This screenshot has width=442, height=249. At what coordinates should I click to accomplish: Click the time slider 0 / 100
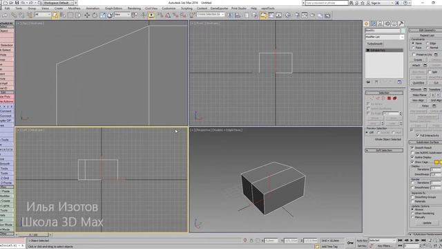(x=34, y=235)
